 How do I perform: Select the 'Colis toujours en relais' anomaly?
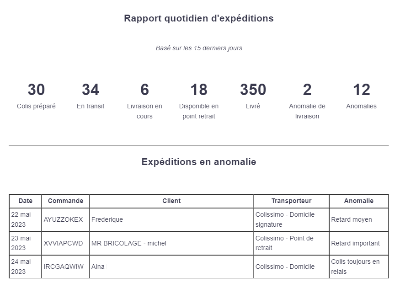355,267
